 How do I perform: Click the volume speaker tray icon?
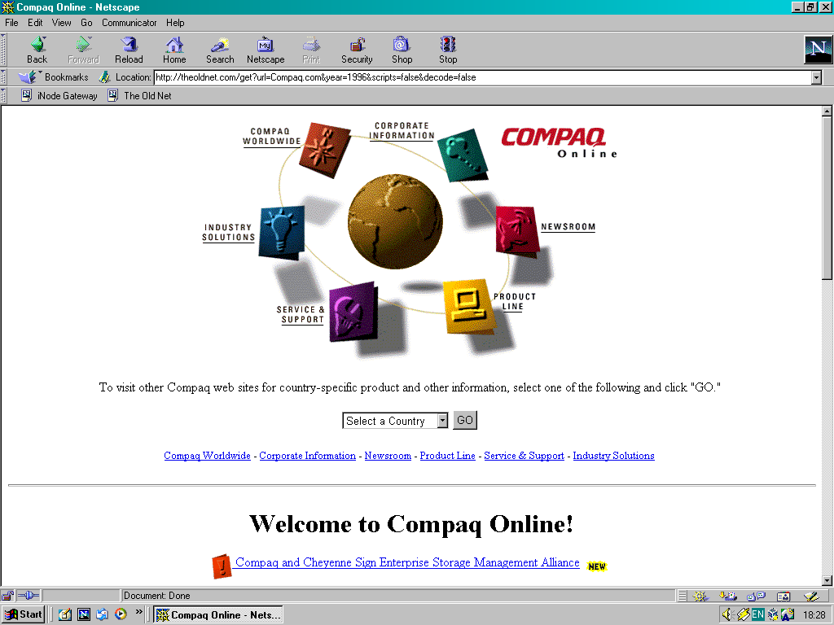click(x=727, y=615)
